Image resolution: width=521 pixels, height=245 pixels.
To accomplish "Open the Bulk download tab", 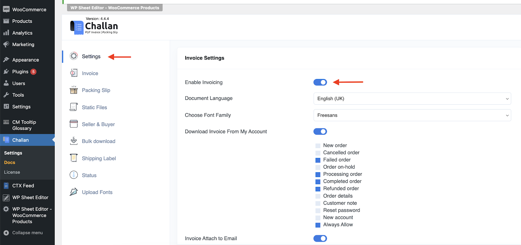I will (x=99, y=141).
